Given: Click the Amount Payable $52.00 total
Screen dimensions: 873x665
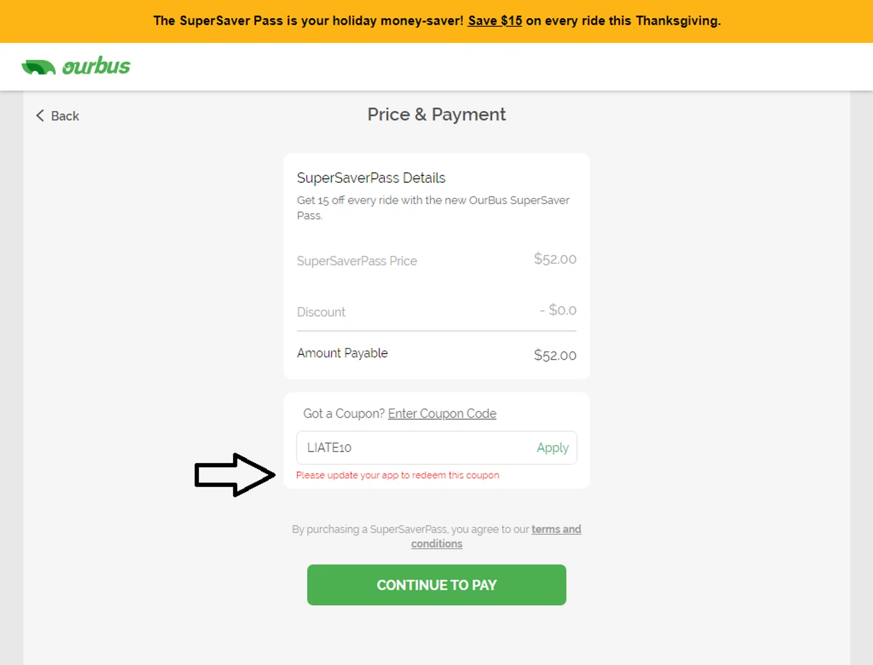Looking at the screenshot, I should tap(555, 355).
